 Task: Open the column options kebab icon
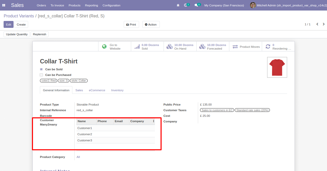pyautogui.click(x=153, y=121)
